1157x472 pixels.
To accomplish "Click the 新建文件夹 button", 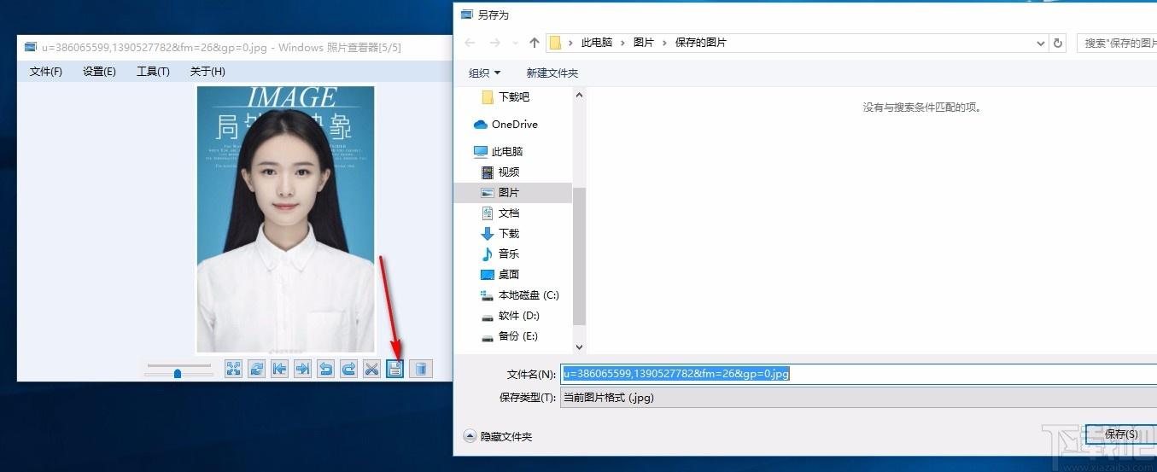I will point(552,73).
